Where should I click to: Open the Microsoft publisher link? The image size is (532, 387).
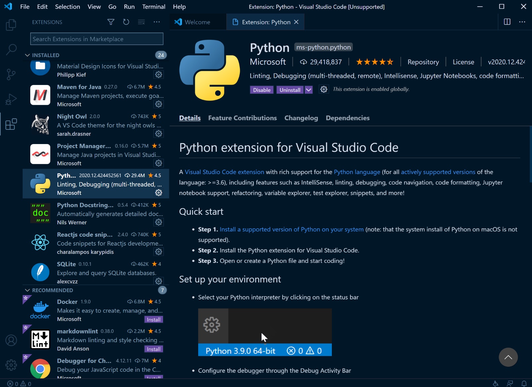[x=268, y=62]
